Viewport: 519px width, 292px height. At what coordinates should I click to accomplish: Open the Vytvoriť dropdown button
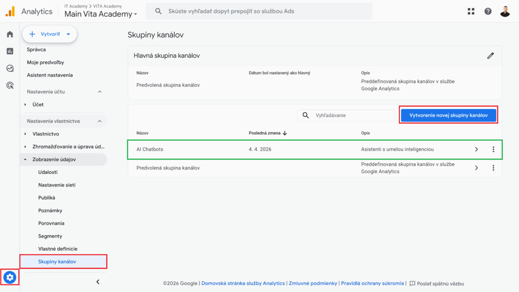(50, 34)
